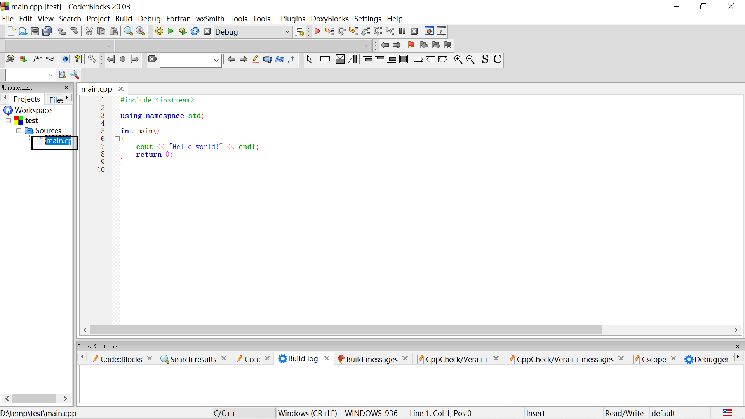Close the Management panel
The width and height of the screenshot is (745, 419).
tap(66, 88)
